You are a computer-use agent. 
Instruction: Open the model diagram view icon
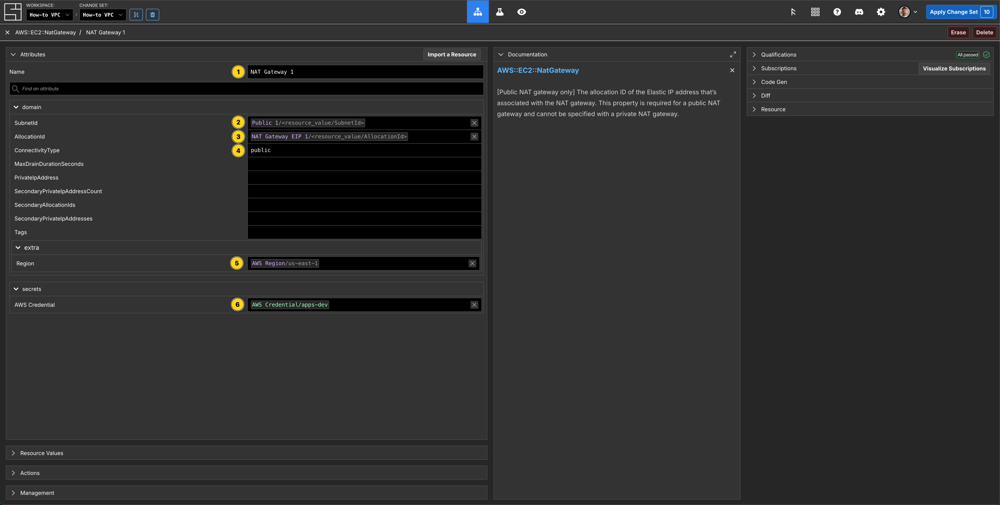tap(478, 12)
